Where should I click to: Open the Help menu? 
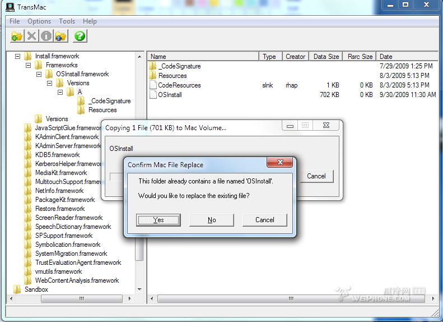(90, 21)
